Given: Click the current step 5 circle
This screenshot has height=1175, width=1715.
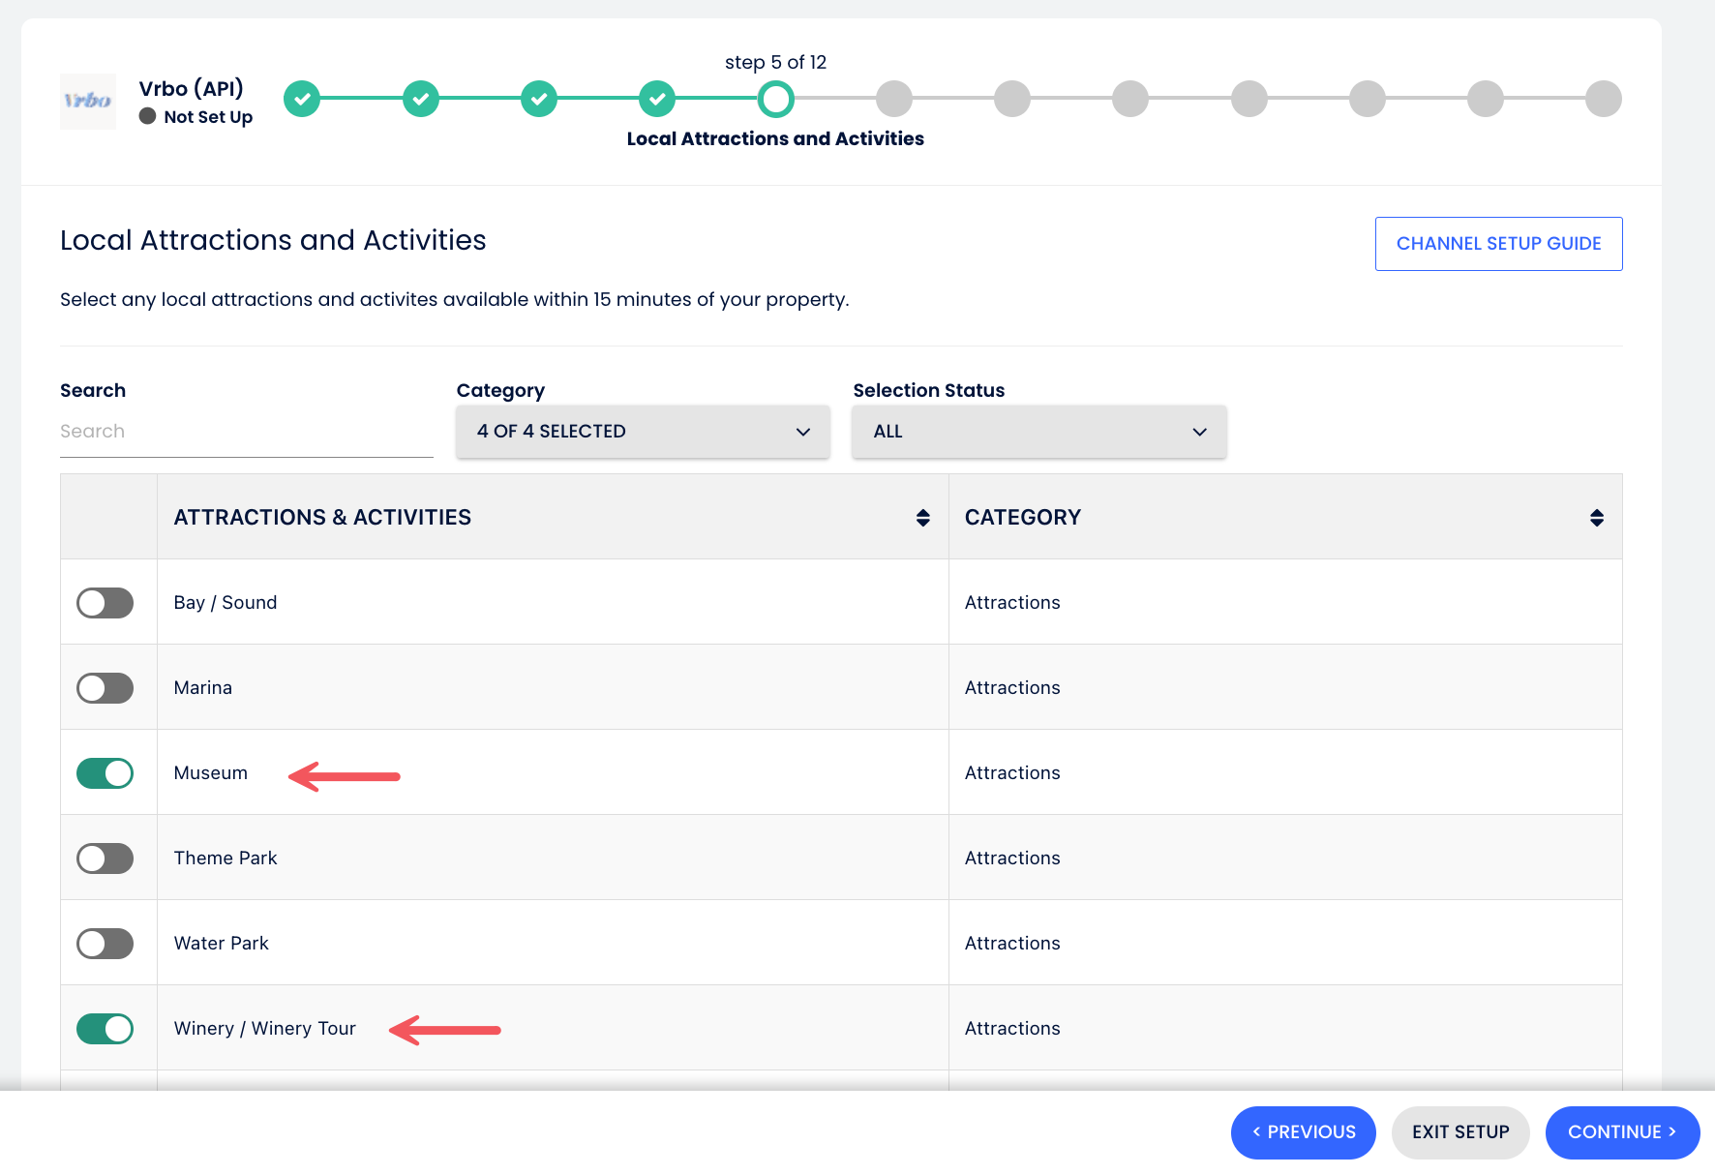Looking at the screenshot, I should [775, 99].
